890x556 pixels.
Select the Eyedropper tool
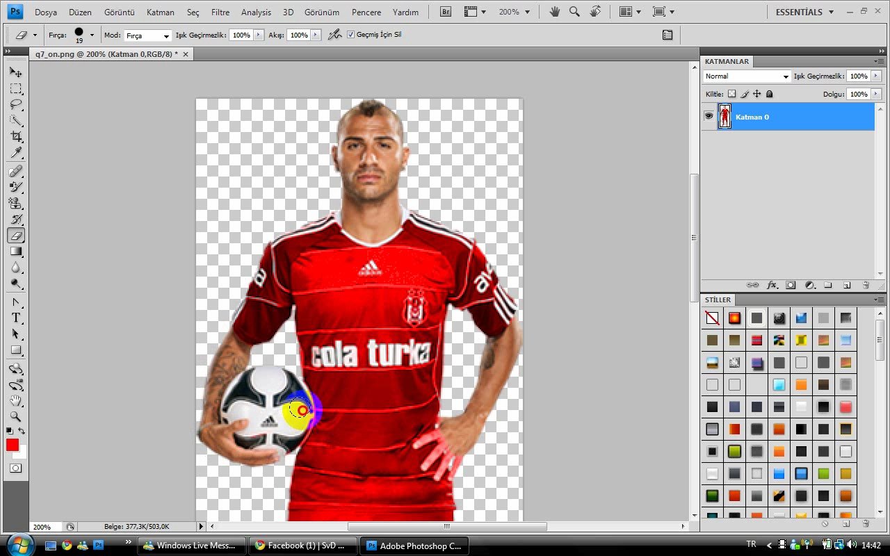point(15,153)
